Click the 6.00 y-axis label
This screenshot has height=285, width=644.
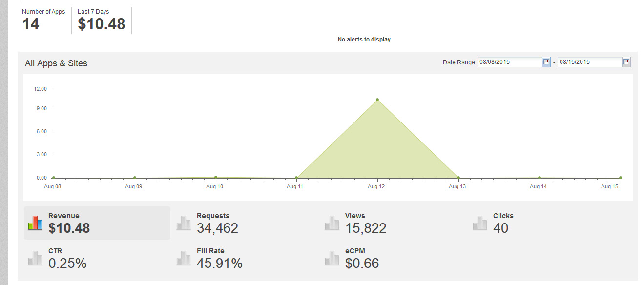pyautogui.click(x=42, y=132)
